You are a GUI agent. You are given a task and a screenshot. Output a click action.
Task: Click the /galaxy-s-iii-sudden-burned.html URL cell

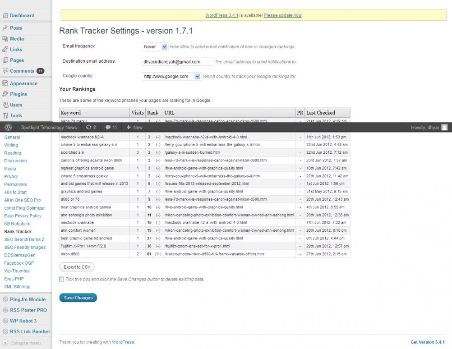[x=229, y=152]
